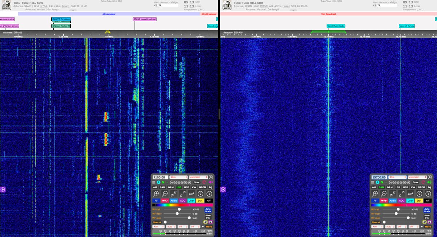The width and height of the screenshot is (437, 237).
Task: Click Slow Dev button in left panel
Action: click(208, 217)
